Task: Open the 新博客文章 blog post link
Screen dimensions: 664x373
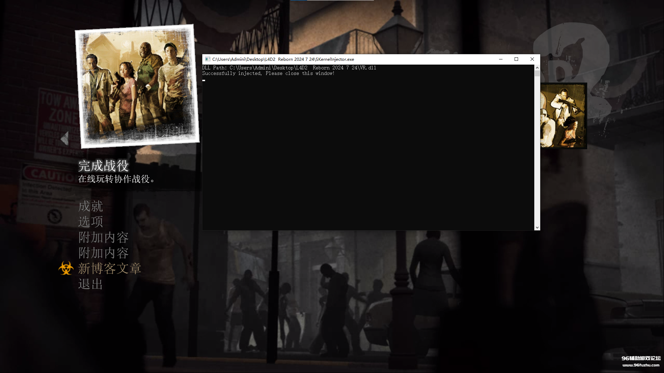Action: (109, 268)
